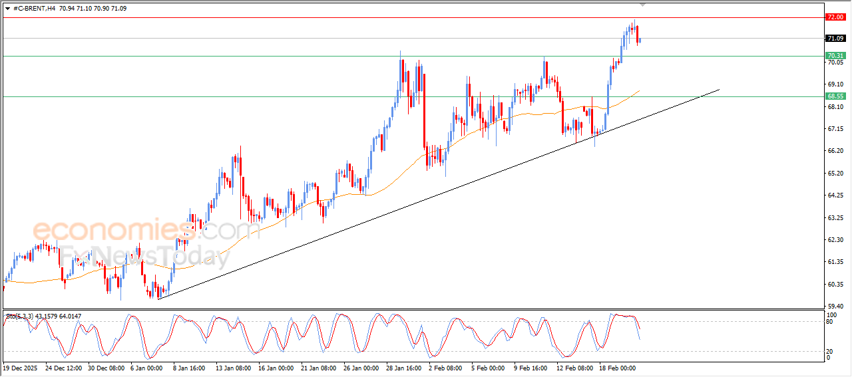The height and width of the screenshot is (377, 852).
Task: Select the red 72.00 price label
Action: click(835, 17)
